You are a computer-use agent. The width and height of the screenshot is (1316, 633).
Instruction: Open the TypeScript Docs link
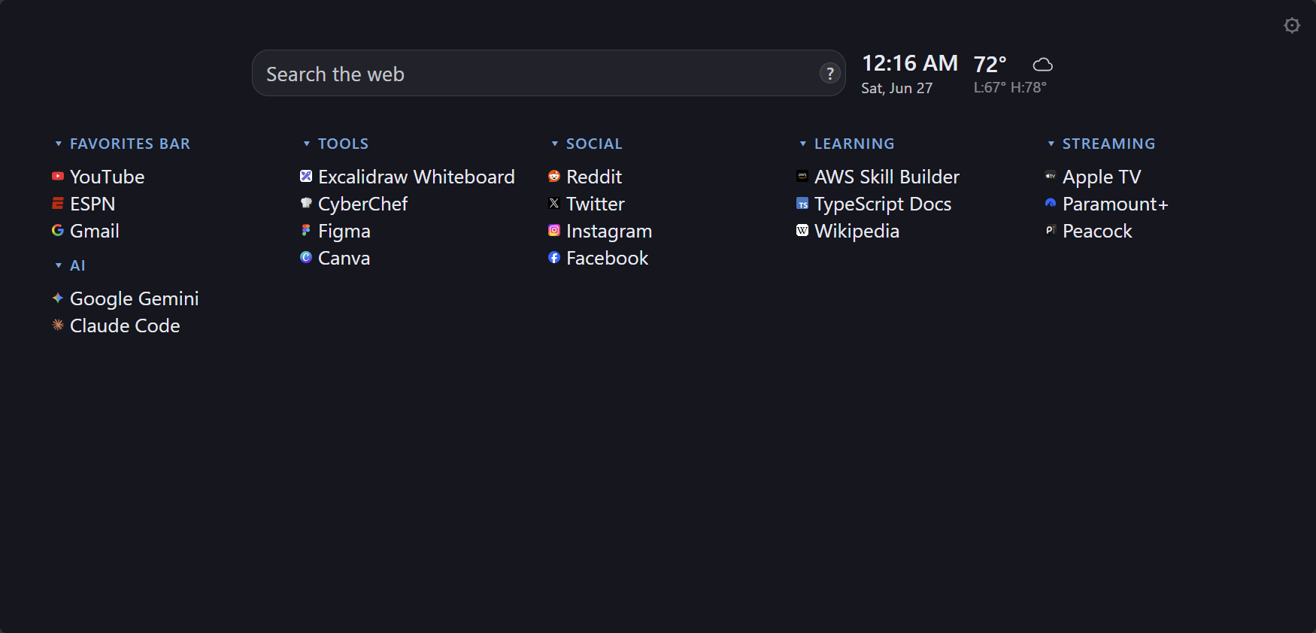(883, 204)
